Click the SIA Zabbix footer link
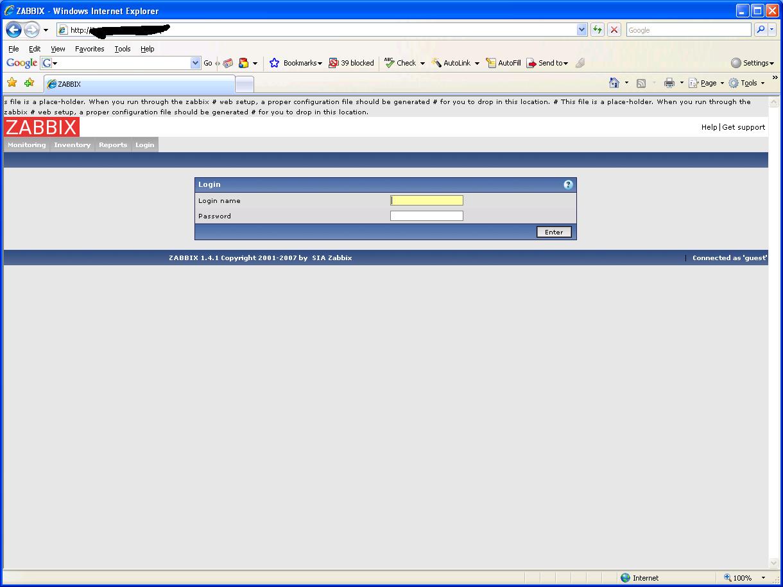Viewport: 783px width, 587px height. tap(332, 258)
